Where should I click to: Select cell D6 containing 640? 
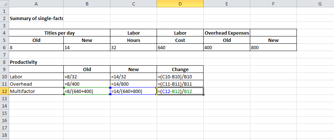(x=180, y=47)
